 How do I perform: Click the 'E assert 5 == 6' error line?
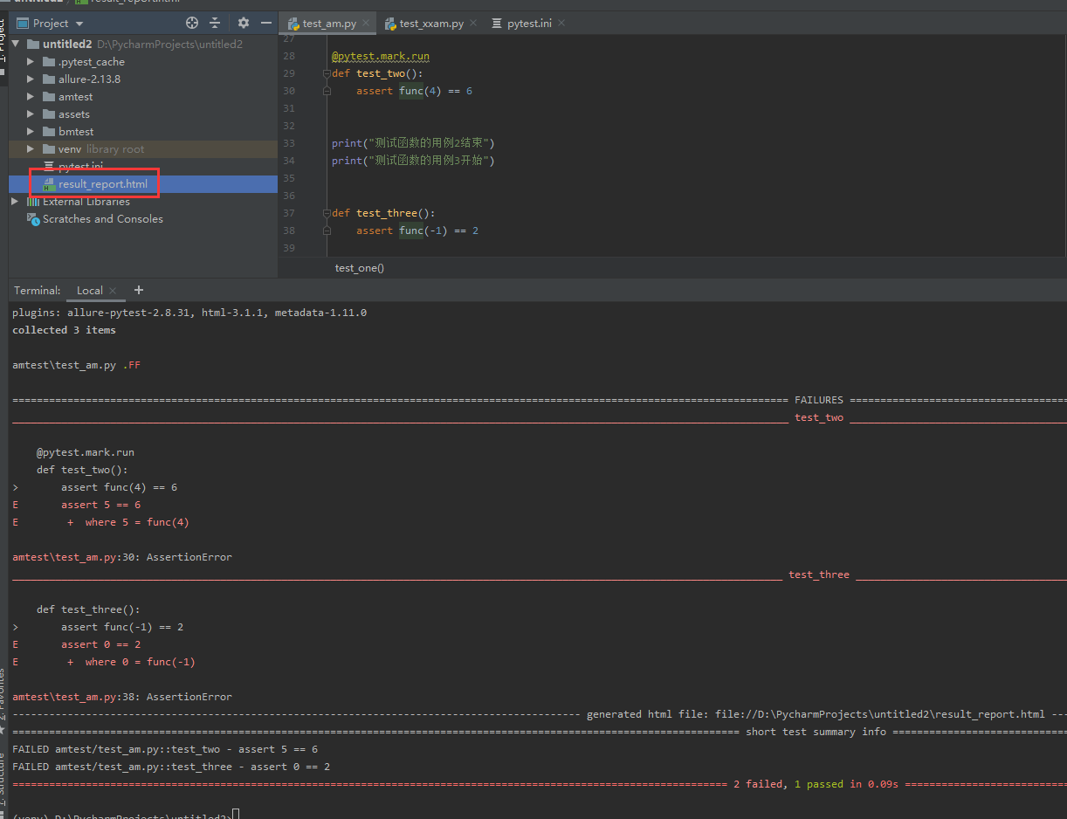coord(77,505)
